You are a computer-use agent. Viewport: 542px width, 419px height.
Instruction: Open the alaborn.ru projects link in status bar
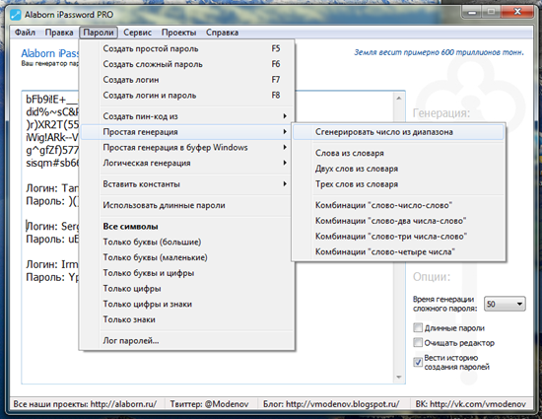tap(85, 404)
